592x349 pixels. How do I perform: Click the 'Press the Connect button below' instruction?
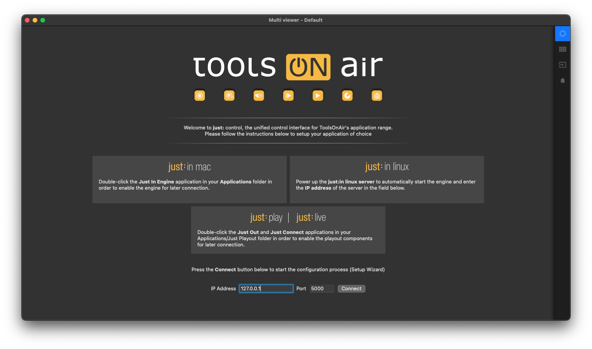(x=288, y=269)
